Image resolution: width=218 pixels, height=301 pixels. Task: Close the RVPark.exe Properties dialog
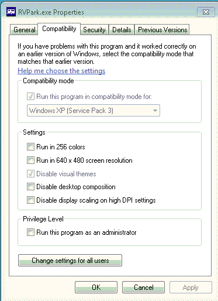pos(206,12)
